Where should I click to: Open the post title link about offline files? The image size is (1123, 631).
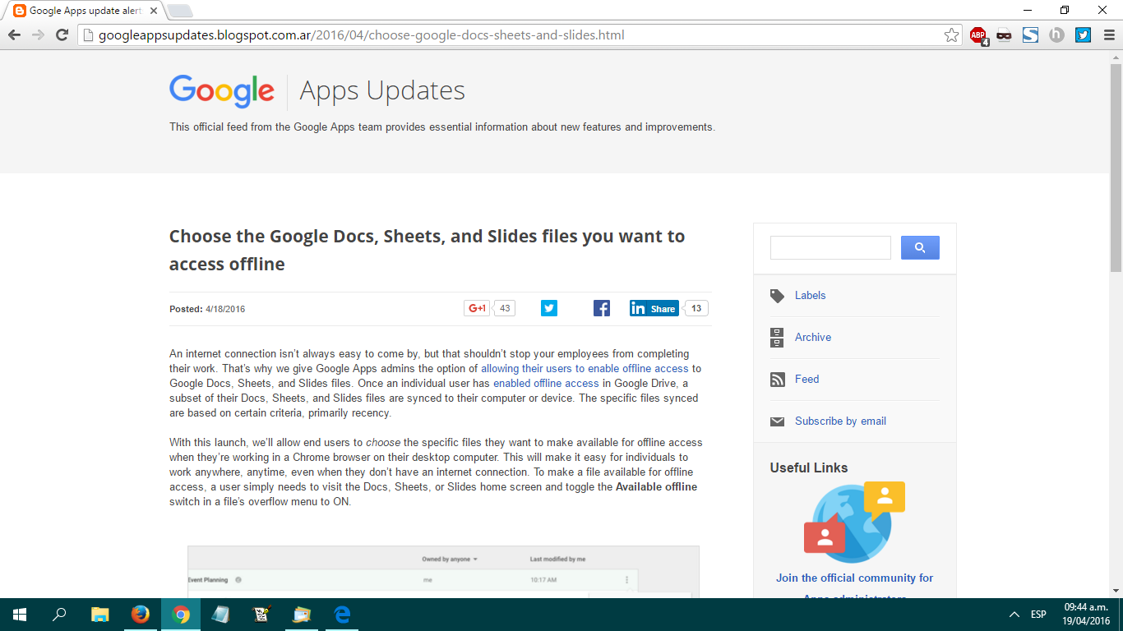coord(427,250)
